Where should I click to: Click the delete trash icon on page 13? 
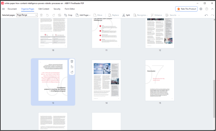tap(72, 61)
